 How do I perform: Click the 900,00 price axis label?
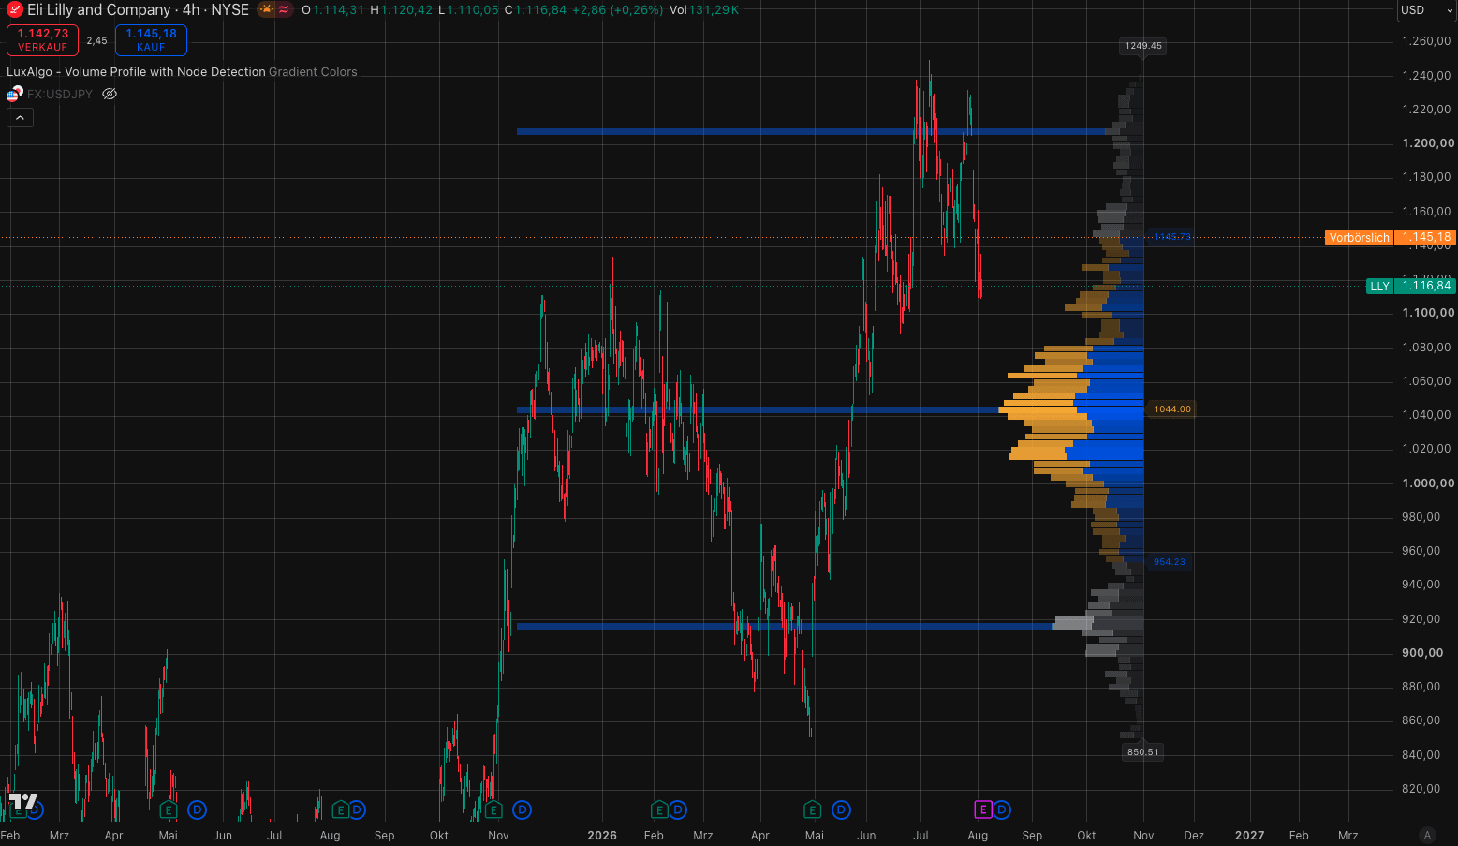1422,653
